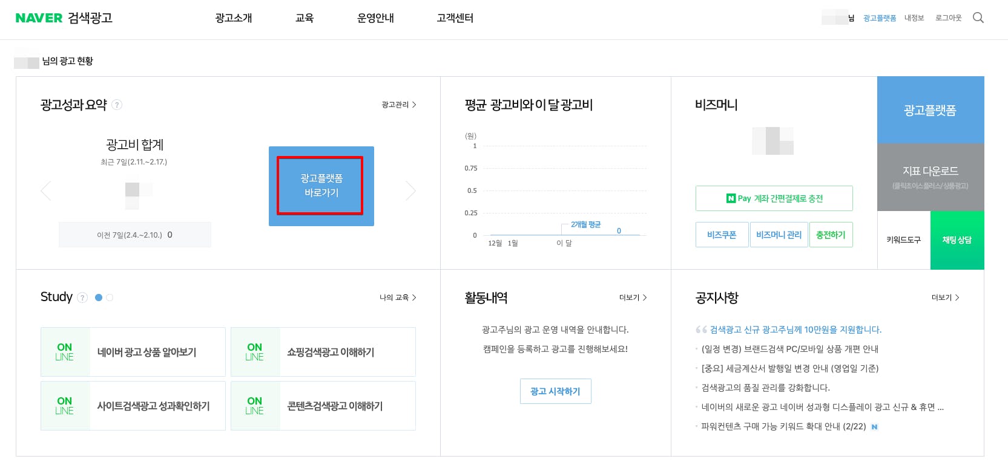
Task: Open the 교육 menu
Action: coord(305,18)
